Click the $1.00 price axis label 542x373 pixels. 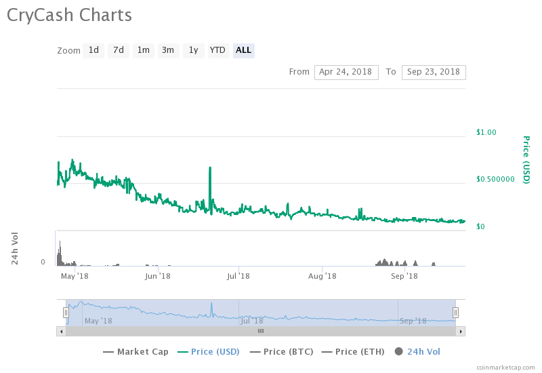(486, 132)
